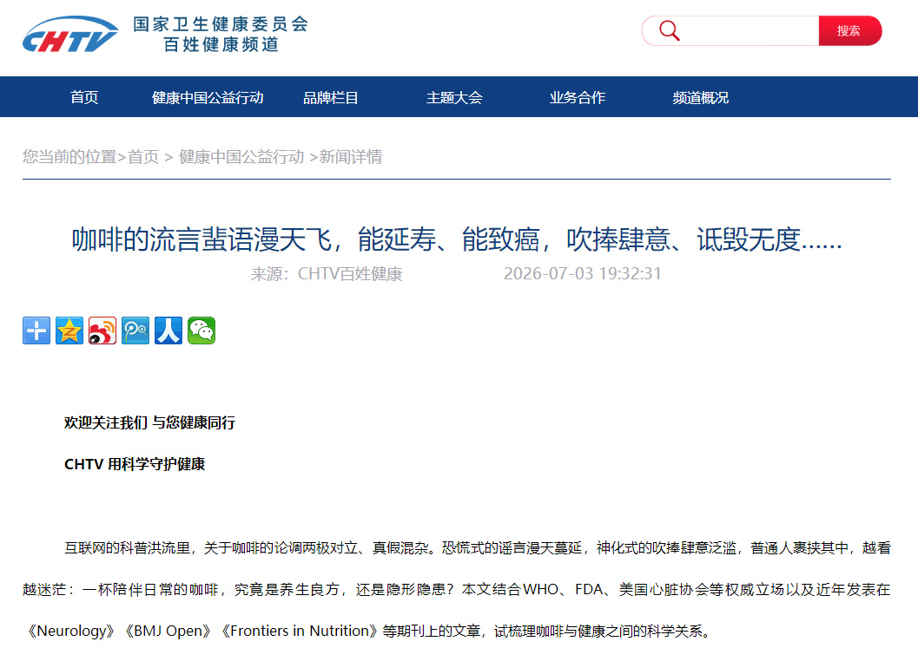918x648 pixels.
Task: Click the timestamp 2026-07-03 19:32:31
Action: tap(583, 274)
